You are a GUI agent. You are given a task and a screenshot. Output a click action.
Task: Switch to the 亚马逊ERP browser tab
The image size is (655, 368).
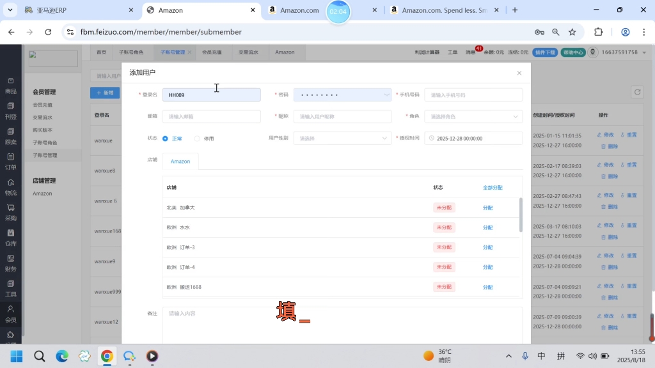pos(77,10)
